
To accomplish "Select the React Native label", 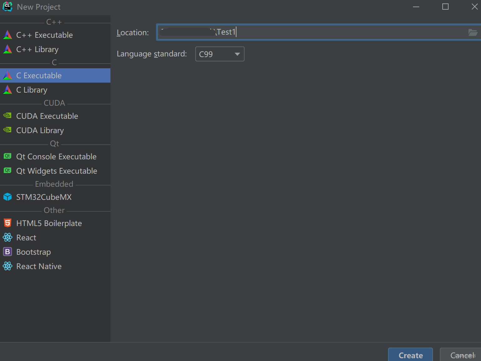I will coord(39,266).
